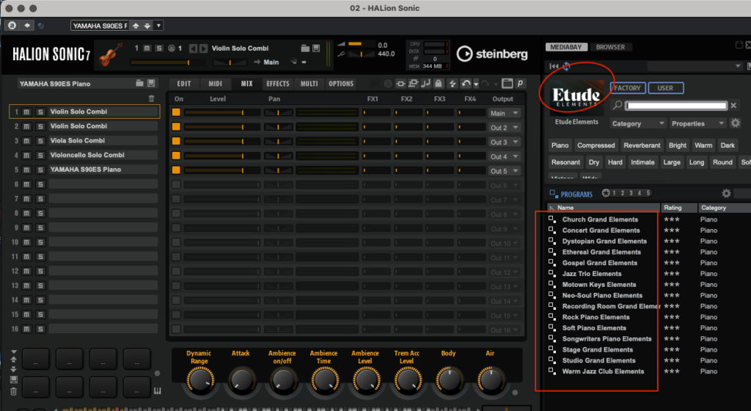Click the MediaBay refresh arrows icon
Image resolution: width=751 pixels, height=411 pixels.
tap(566, 67)
